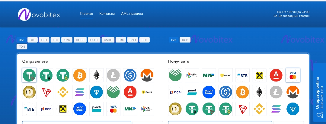
Task: Pick USD Coin in the Отправляете grid
Action: 130,75
